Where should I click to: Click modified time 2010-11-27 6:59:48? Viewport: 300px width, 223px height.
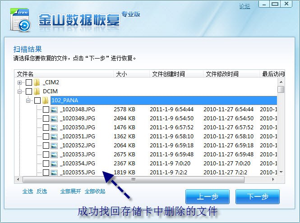(x=228, y=154)
